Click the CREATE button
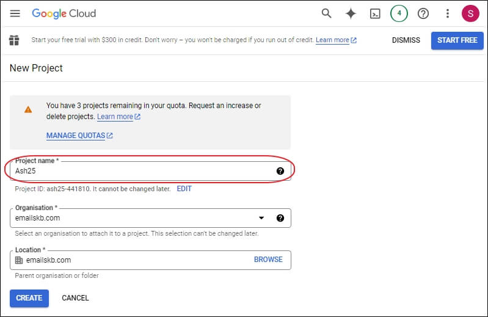The width and height of the screenshot is (488, 317). 29,298
